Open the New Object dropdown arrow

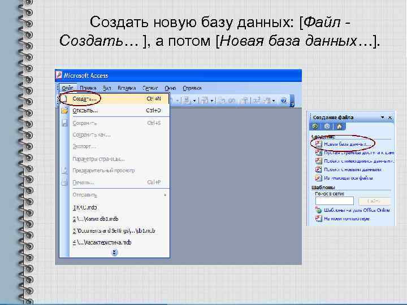pos(274,101)
